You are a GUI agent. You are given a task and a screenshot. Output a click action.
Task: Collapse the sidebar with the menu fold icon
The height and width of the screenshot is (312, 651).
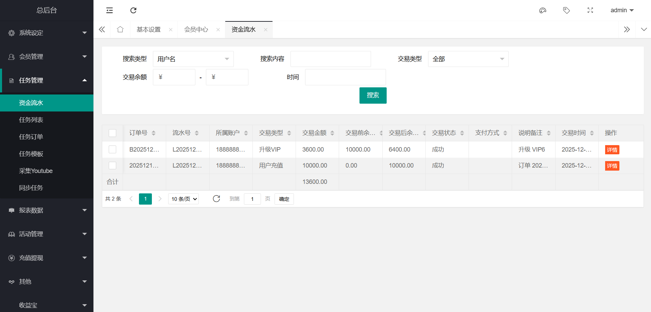pyautogui.click(x=109, y=10)
